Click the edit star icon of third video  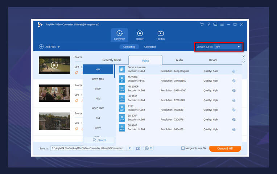77,129
